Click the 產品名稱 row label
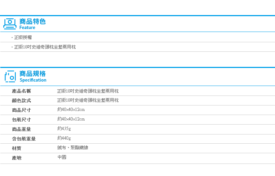275x176 pixels. 21,91
